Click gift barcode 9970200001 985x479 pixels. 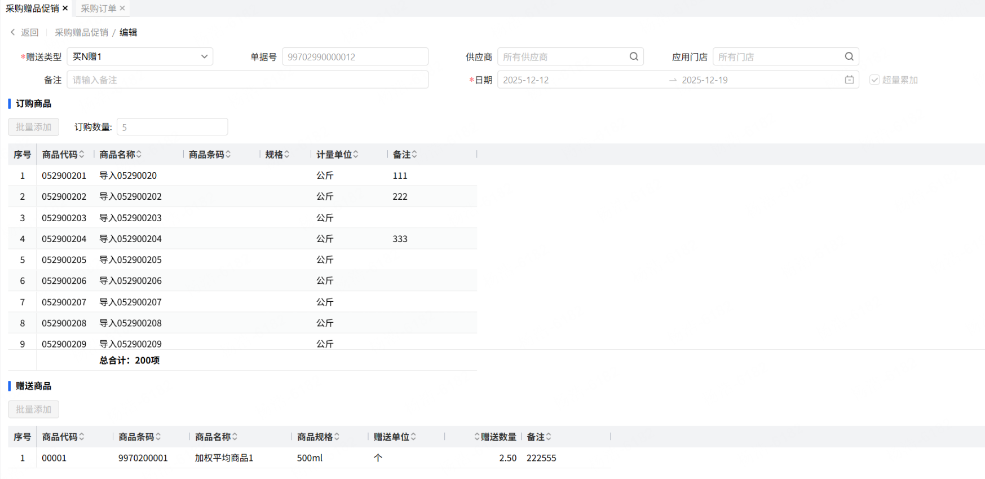coord(143,458)
